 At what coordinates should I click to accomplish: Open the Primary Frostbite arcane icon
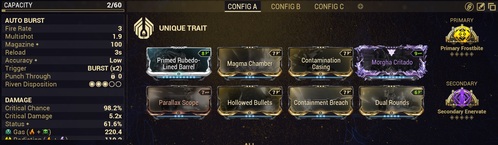[x=462, y=34]
